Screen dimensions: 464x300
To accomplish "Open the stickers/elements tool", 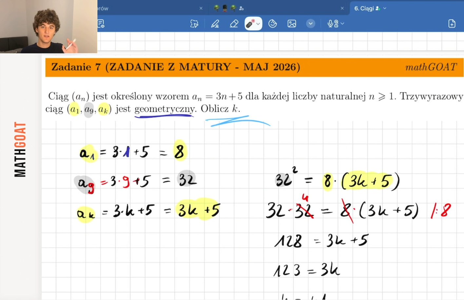I will pyautogui.click(x=273, y=24).
